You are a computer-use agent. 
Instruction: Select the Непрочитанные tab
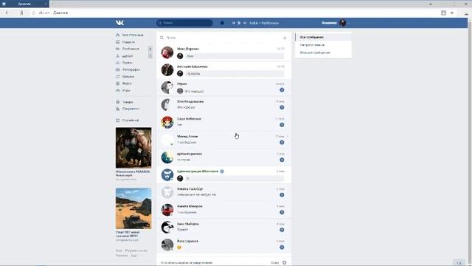pos(323,45)
